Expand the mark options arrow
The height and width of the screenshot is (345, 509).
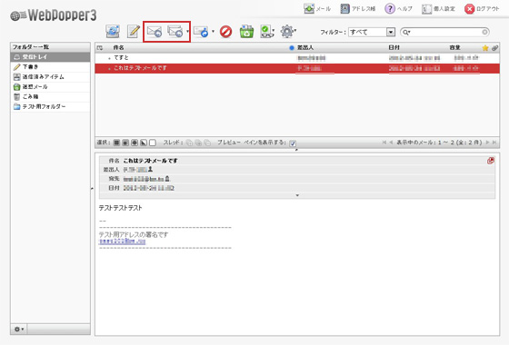tap(274, 31)
